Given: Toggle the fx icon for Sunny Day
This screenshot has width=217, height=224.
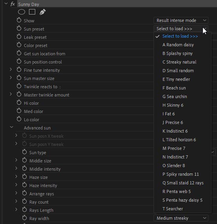Looking at the screenshot, I should click(x=13, y=4).
